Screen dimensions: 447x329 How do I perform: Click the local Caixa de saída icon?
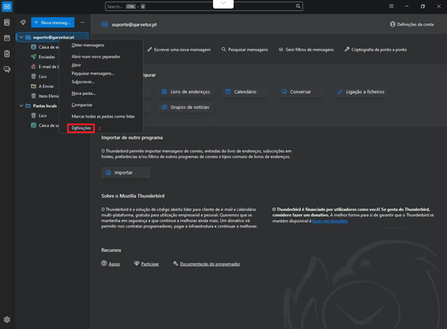click(x=34, y=125)
